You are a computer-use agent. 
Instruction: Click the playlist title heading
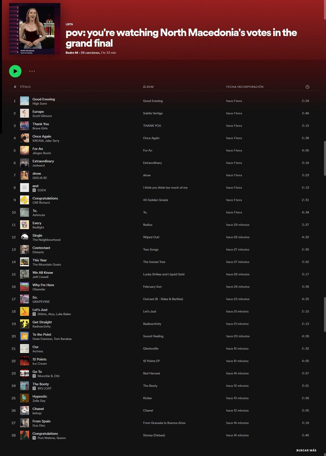click(181, 38)
